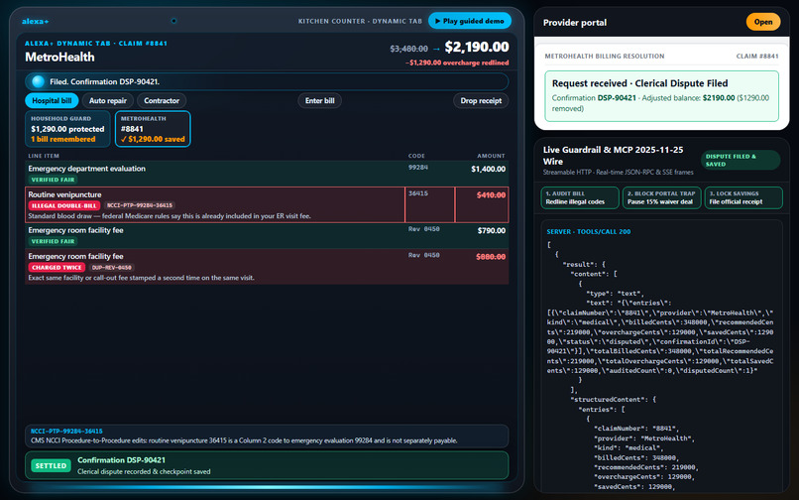
Task: Switch to the Contractor tab
Action: click(x=162, y=100)
